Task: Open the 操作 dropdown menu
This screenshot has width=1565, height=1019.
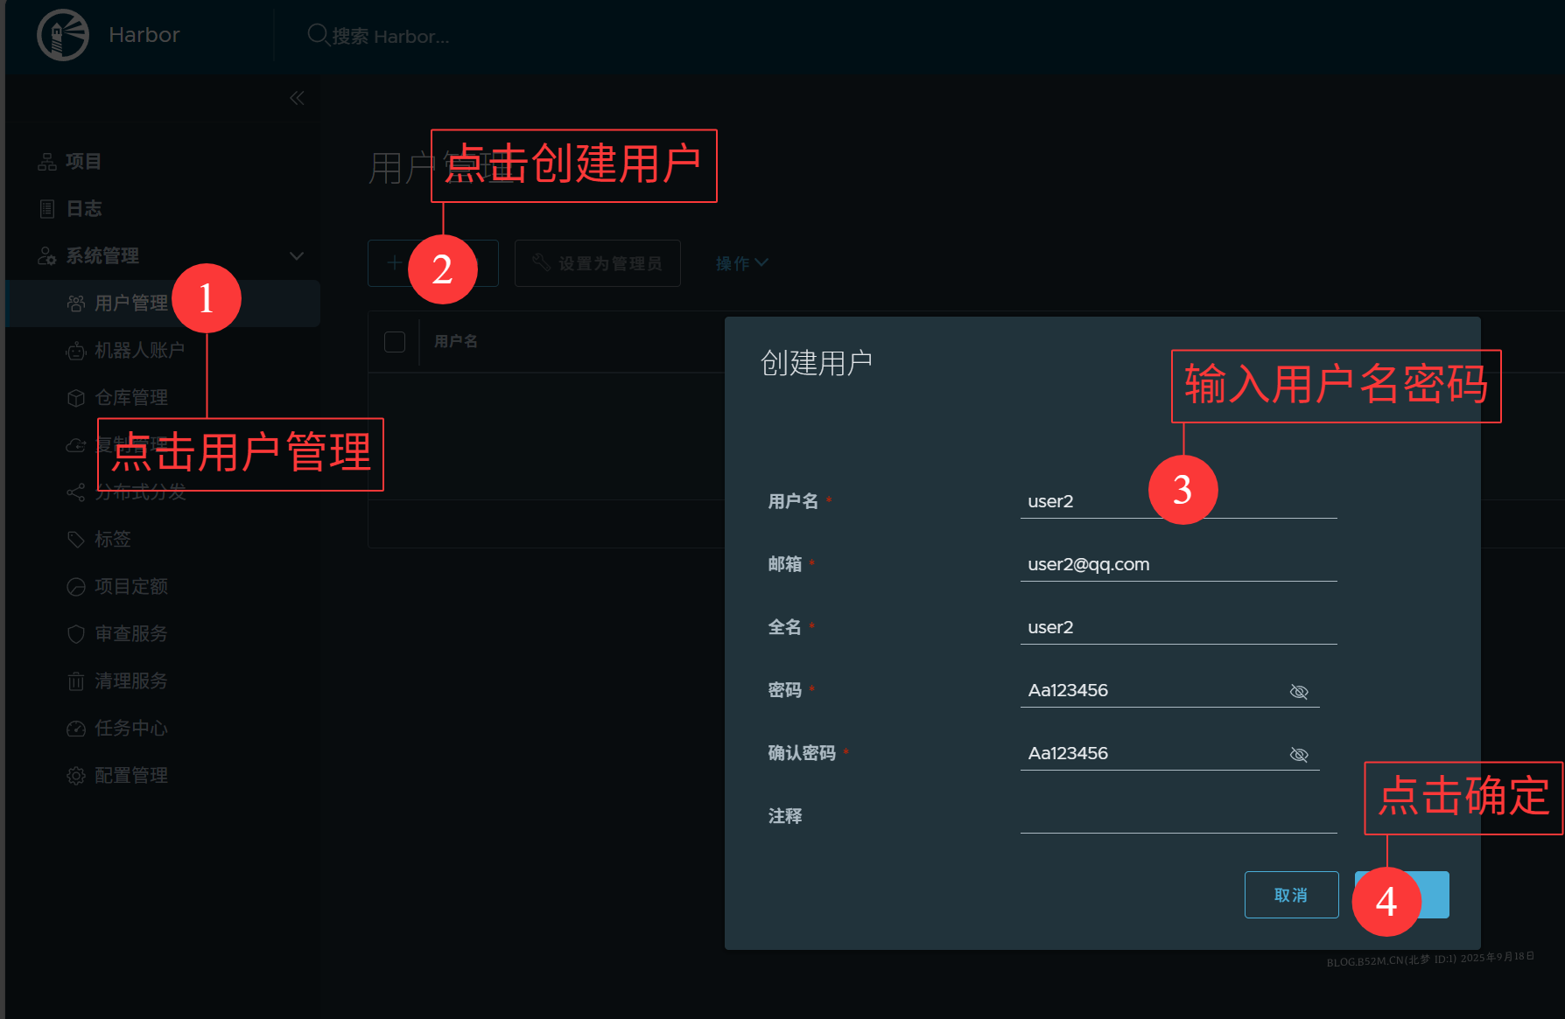Action: (x=740, y=262)
